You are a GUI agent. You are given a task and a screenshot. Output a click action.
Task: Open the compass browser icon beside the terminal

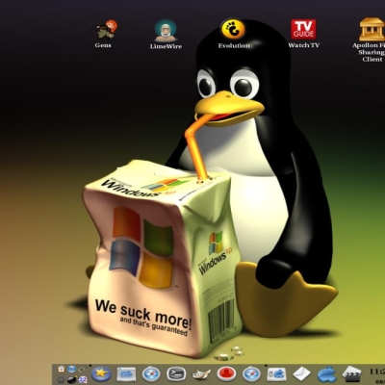[x=151, y=373]
